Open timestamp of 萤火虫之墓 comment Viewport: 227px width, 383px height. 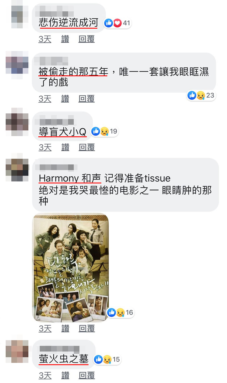pos(45,376)
